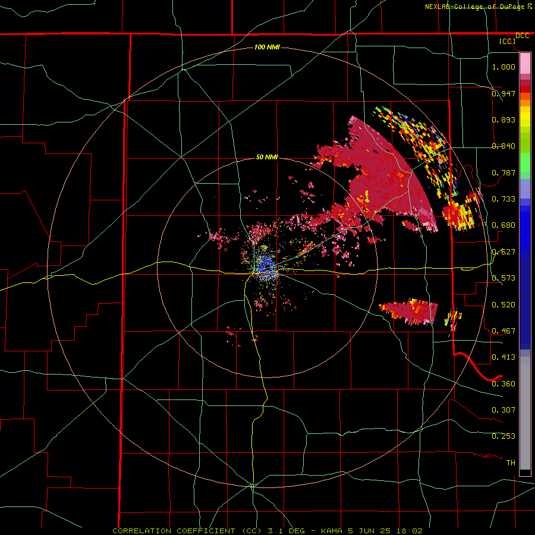Select the 0.467 legend value
This screenshot has width=535, height=535.
(x=503, y=331)
